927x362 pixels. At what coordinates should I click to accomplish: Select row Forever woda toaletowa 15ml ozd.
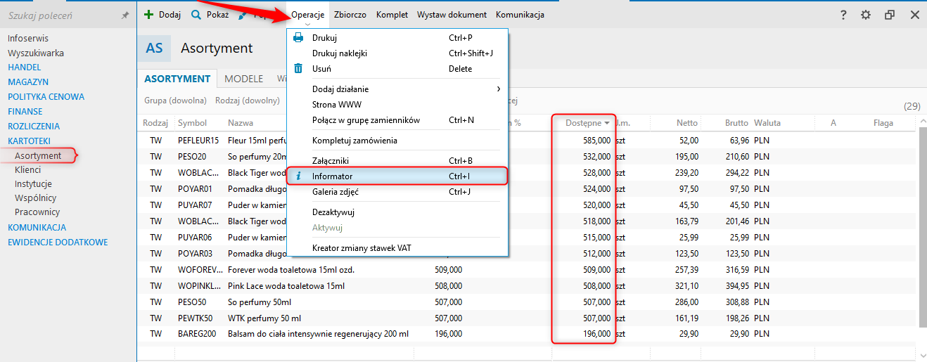(x=528, y=269)
